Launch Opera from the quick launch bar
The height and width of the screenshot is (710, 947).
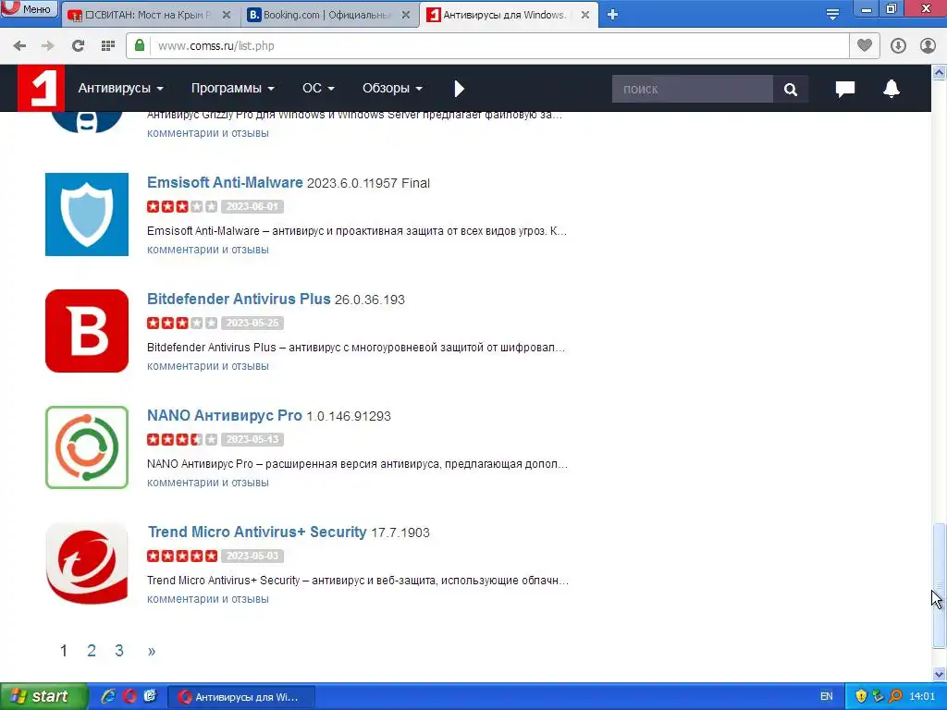pos(129,696)
